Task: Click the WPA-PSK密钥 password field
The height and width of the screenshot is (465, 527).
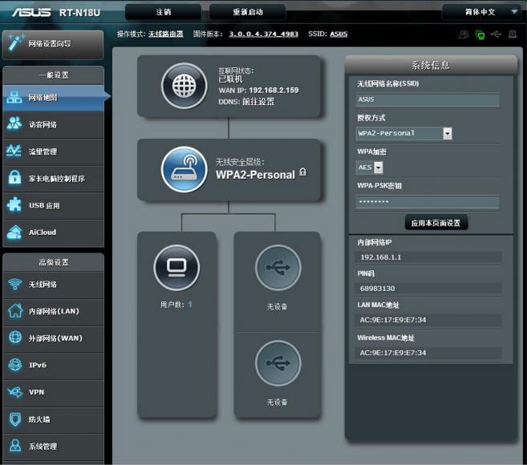Action: click(x=428, y=202)
